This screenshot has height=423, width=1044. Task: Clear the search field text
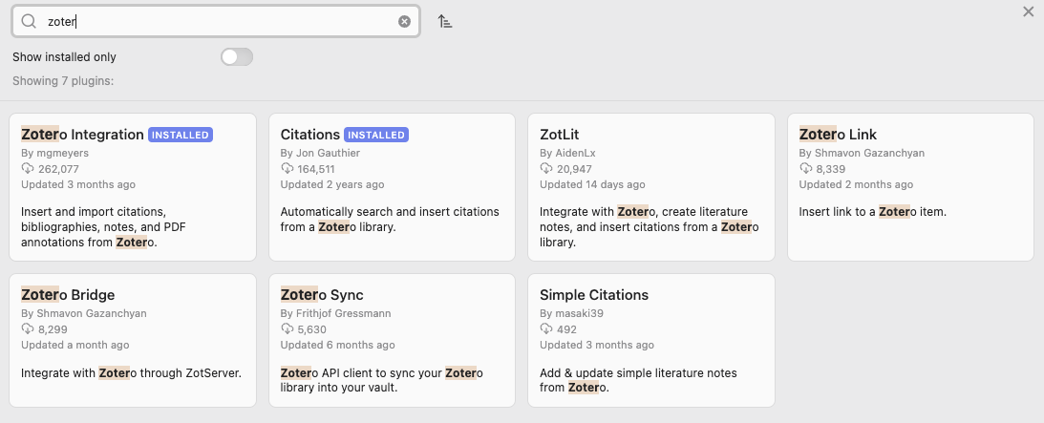tap(404, 21)
